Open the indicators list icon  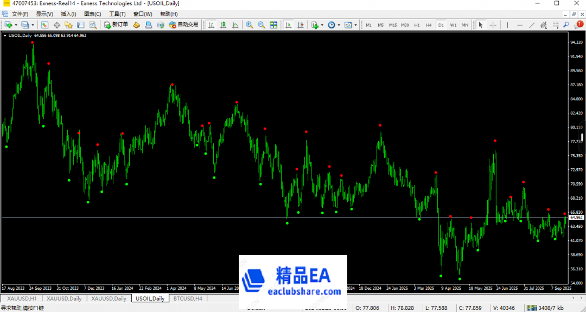315,25
